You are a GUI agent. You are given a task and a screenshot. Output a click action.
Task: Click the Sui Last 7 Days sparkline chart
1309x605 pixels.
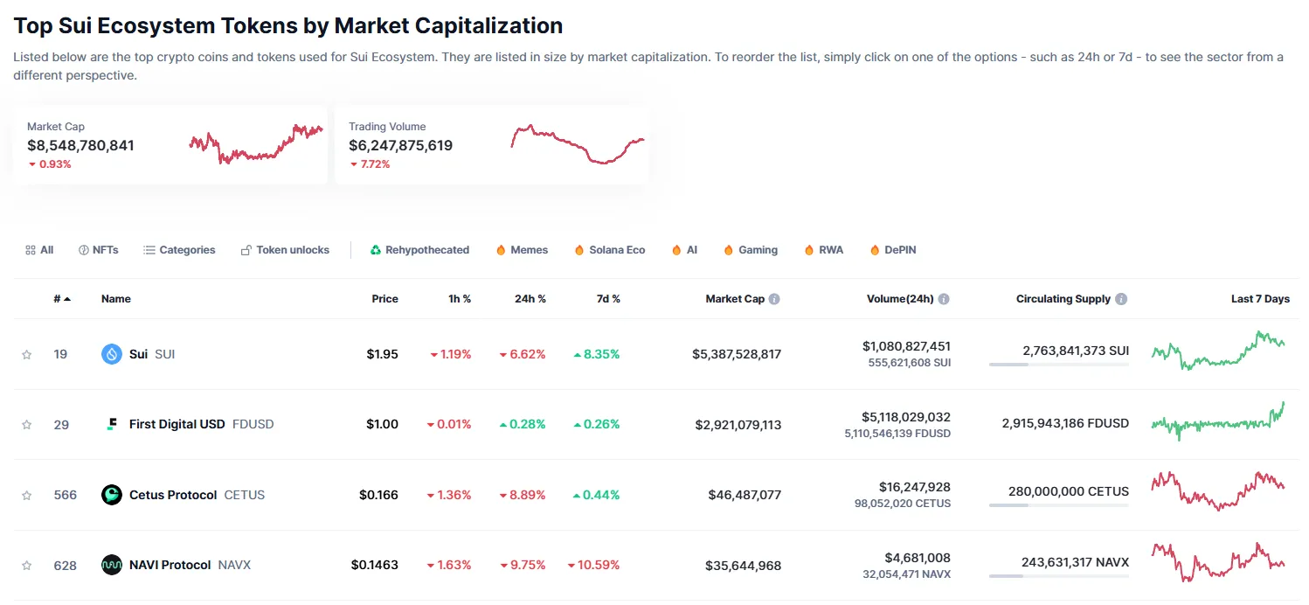click(1219, 353)
